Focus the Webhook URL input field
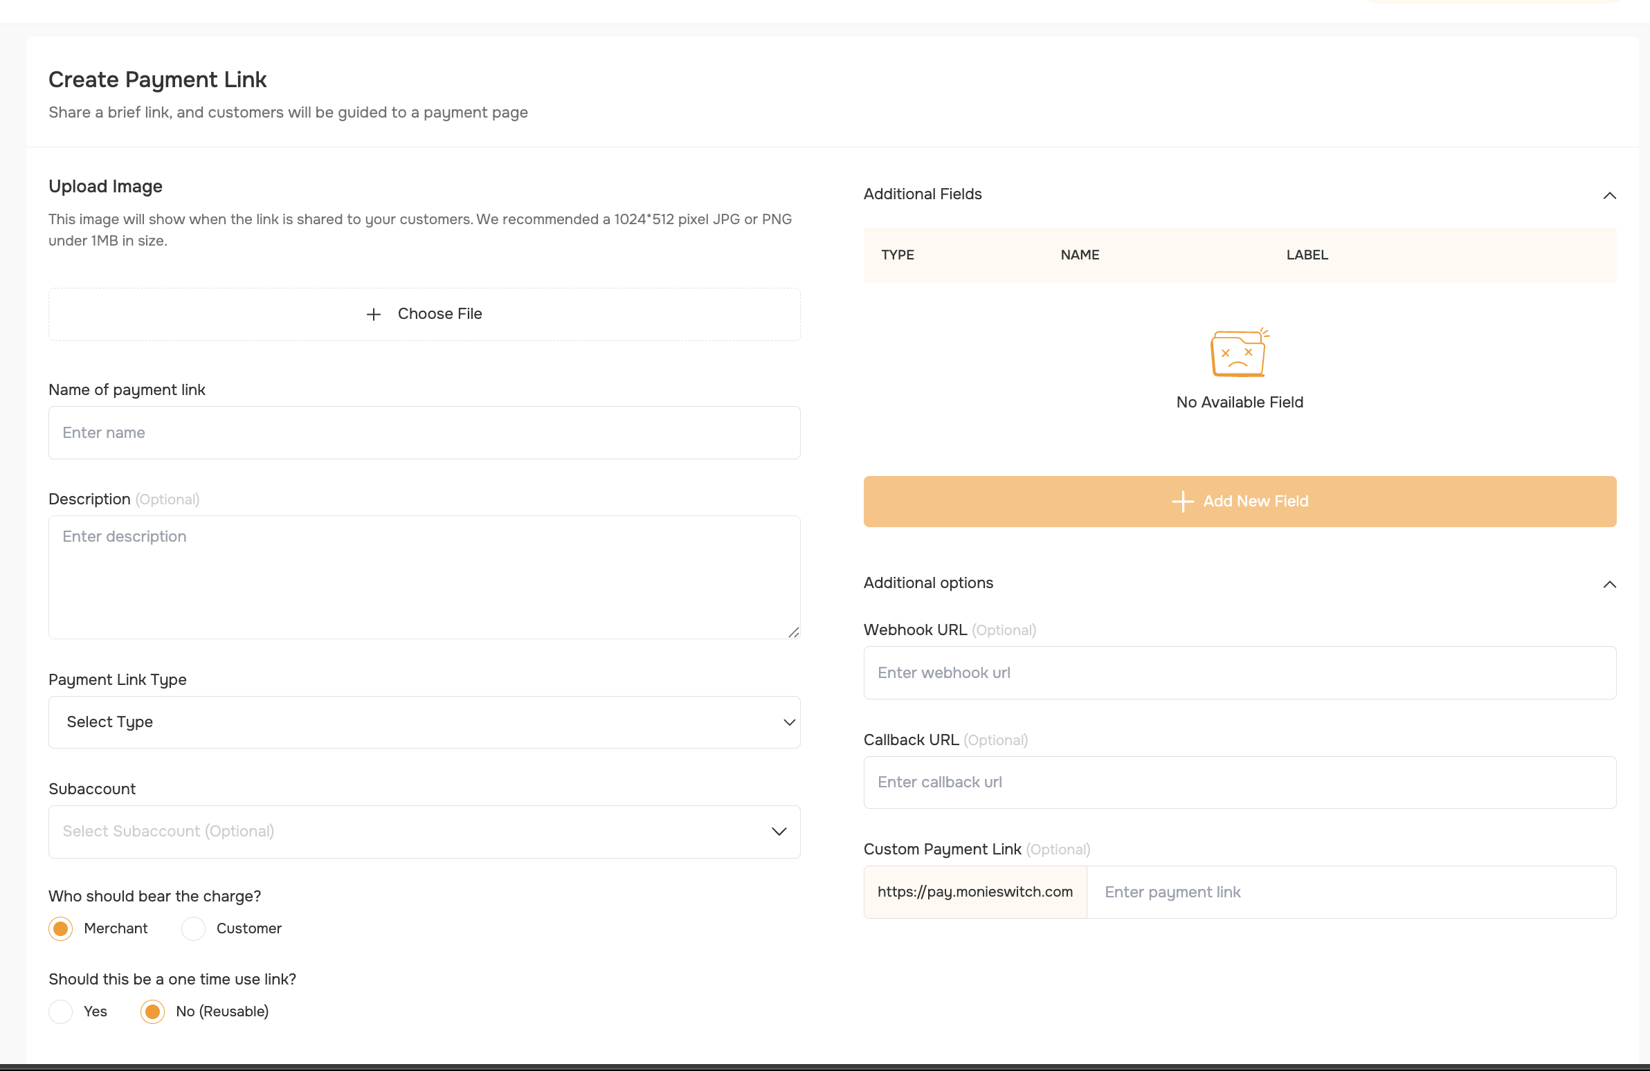 (x=1240, y=672)
